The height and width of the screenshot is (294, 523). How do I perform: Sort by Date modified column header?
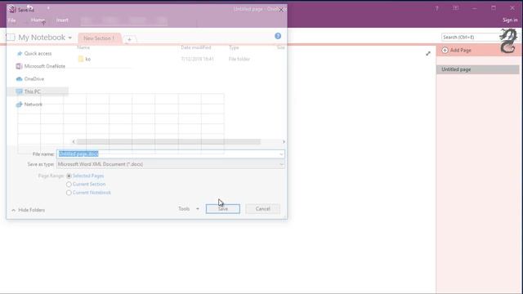pos(196,47)
